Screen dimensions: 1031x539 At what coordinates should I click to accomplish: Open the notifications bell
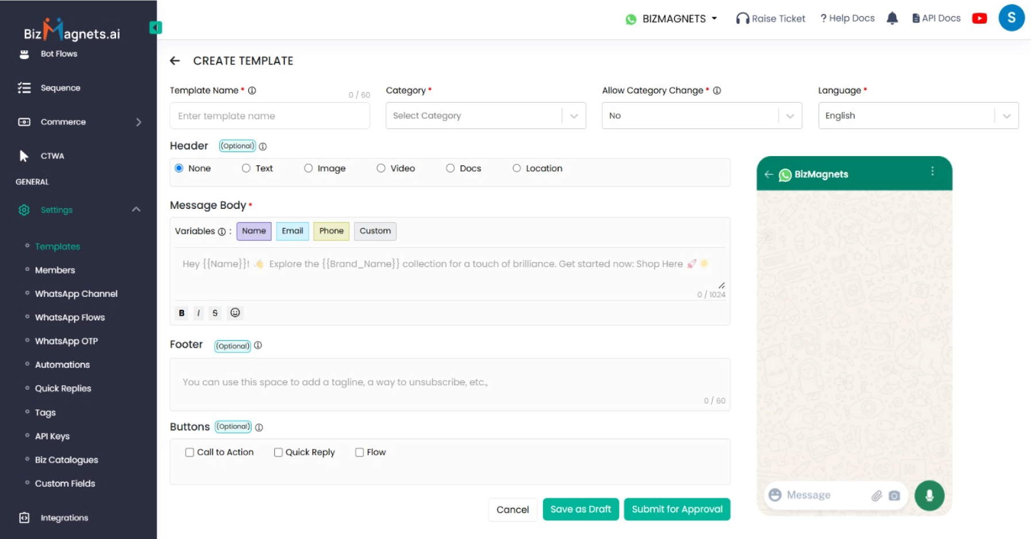[892, 18]
